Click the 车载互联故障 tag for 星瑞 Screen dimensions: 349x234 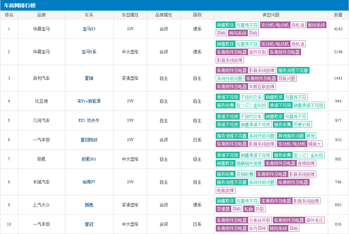coord(262,87)
